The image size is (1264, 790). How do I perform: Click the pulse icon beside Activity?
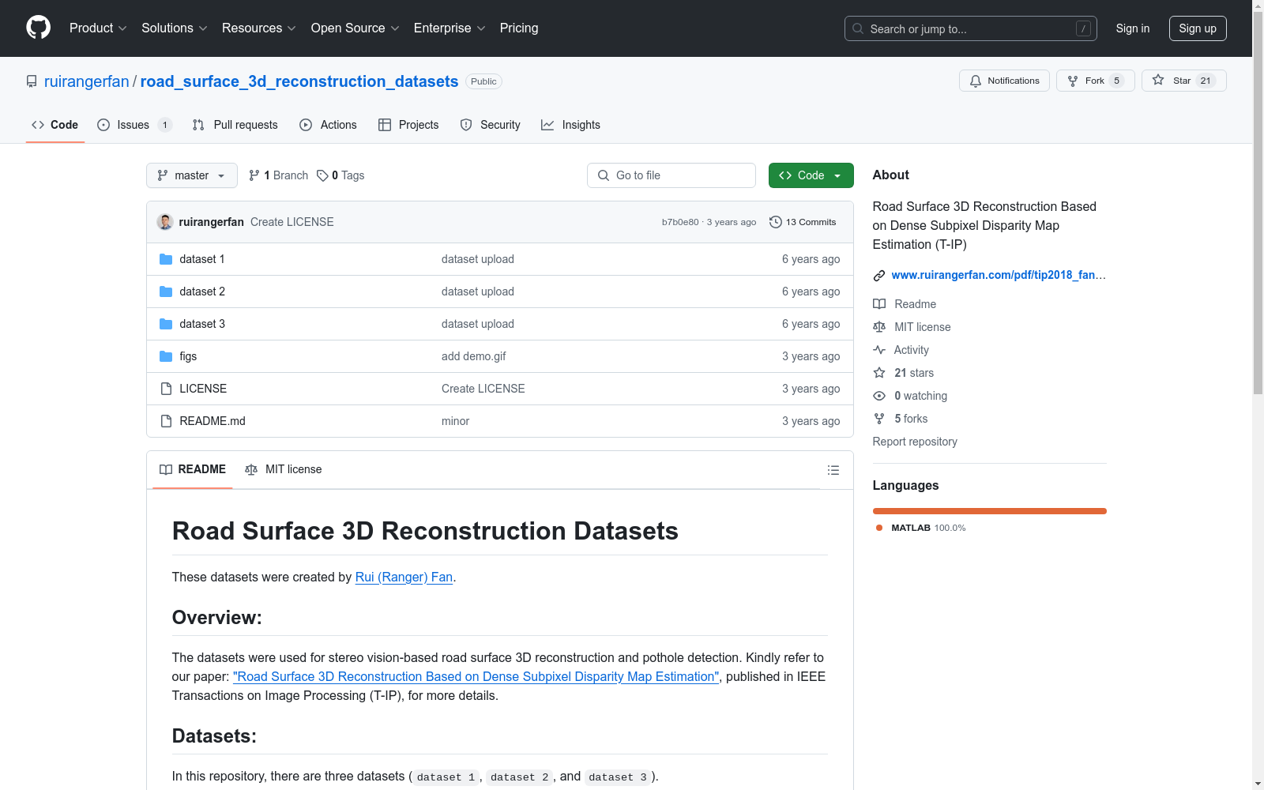tap(879, 350)
